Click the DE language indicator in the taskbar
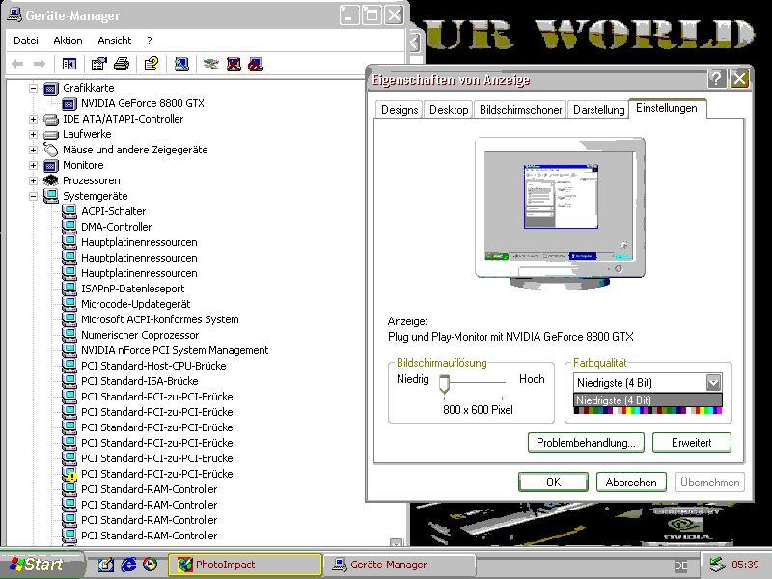 point(681,565)
